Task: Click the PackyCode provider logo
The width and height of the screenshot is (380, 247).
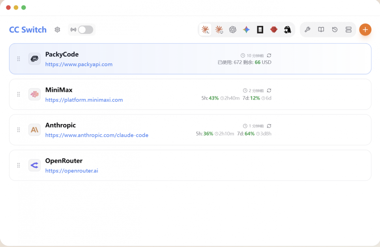Action: click(x=34, y=59)
